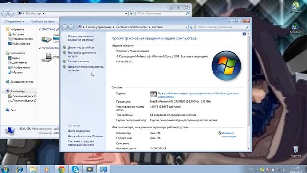Open Videos library in navigation pane

tap(14, 58)
